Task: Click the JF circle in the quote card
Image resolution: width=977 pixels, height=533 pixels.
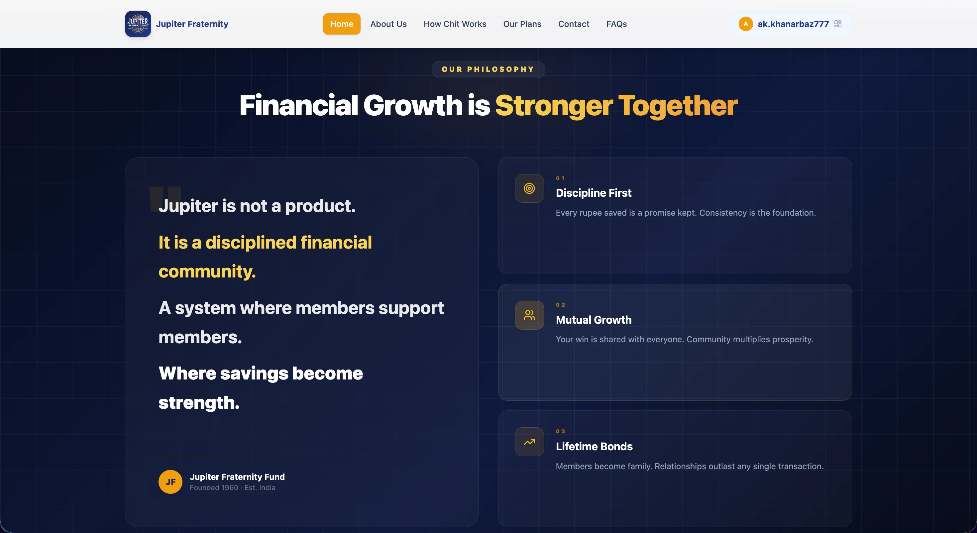Action: click(x=170, y=482)
